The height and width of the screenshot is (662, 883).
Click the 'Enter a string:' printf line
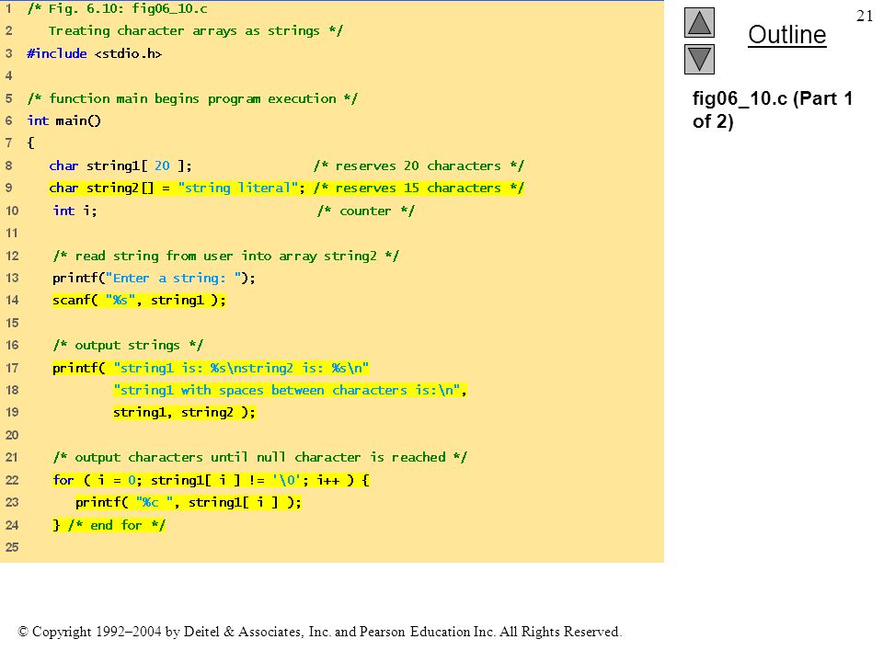154,278
